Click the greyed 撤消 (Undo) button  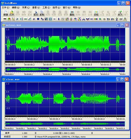pyautogui.click(x=24, y=13)
